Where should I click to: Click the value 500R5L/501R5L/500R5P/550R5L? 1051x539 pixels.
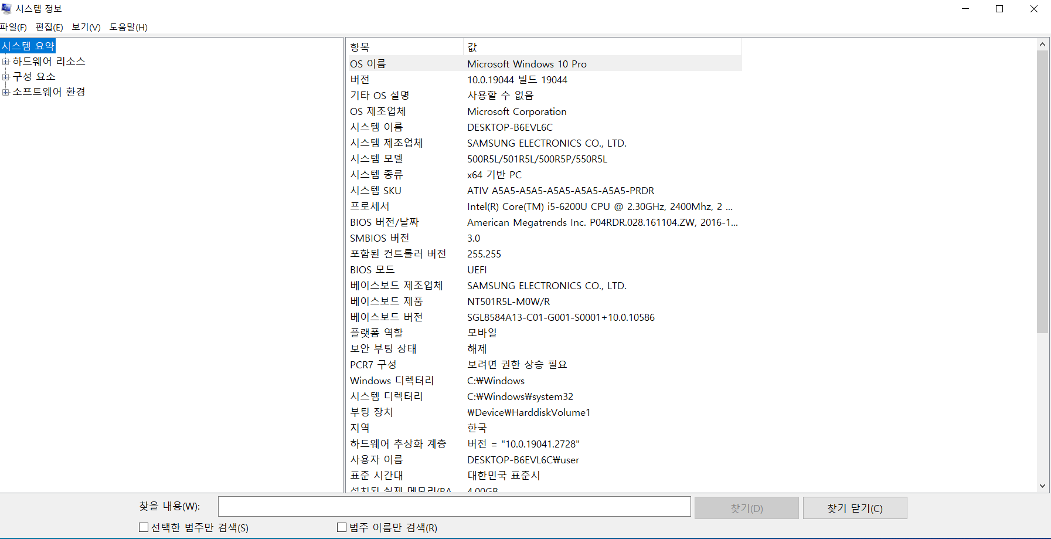(538, 158)
